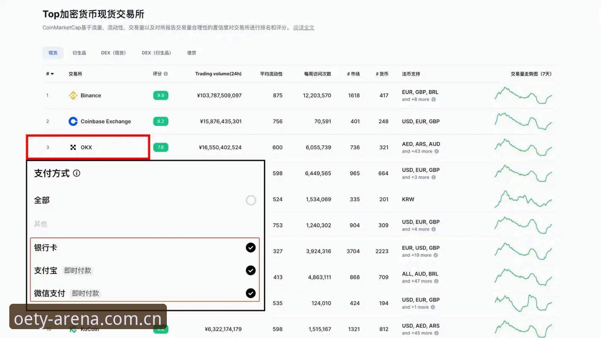Click the 法币支持 column header
Viewport: 601px width, 338px height.
tap(411, 74)
